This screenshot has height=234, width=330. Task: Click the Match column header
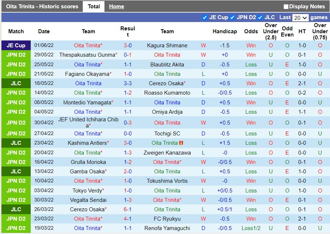tap(16, 31)
